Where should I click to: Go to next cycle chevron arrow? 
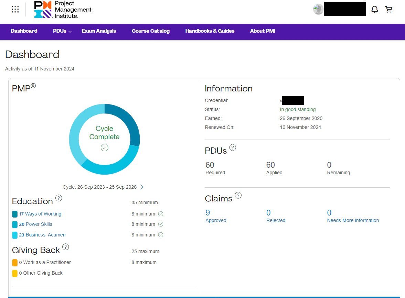(x=142, y=187)
